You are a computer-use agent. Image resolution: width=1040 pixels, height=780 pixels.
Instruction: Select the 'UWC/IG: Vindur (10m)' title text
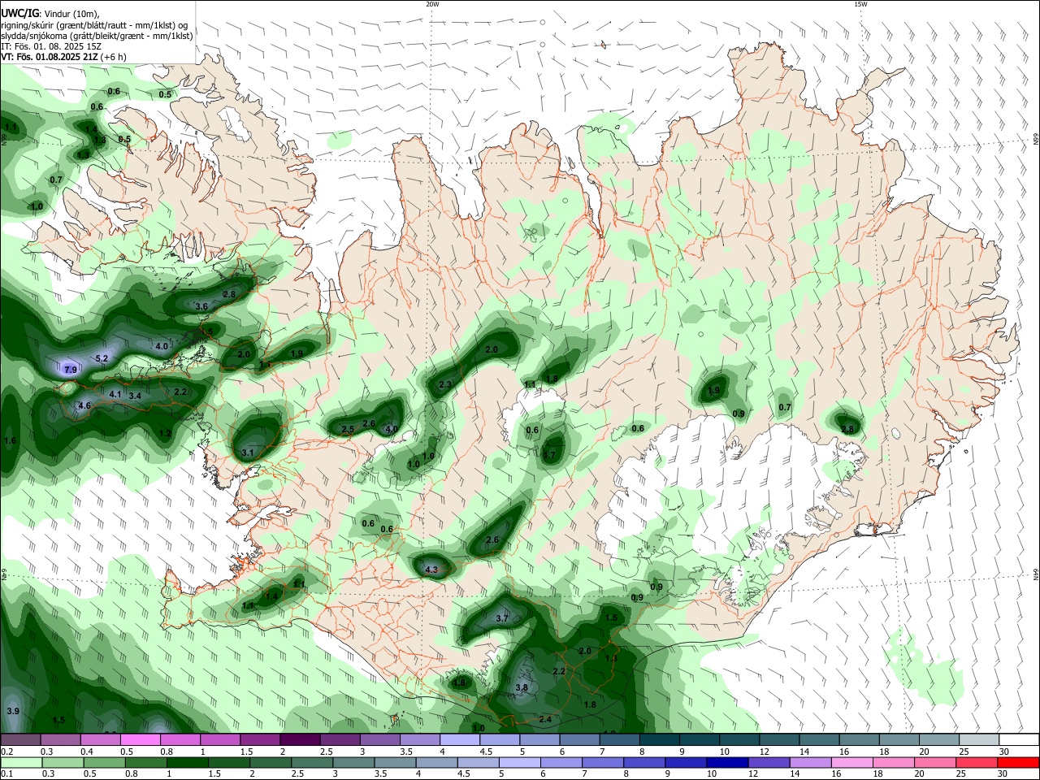pos(50,12)
